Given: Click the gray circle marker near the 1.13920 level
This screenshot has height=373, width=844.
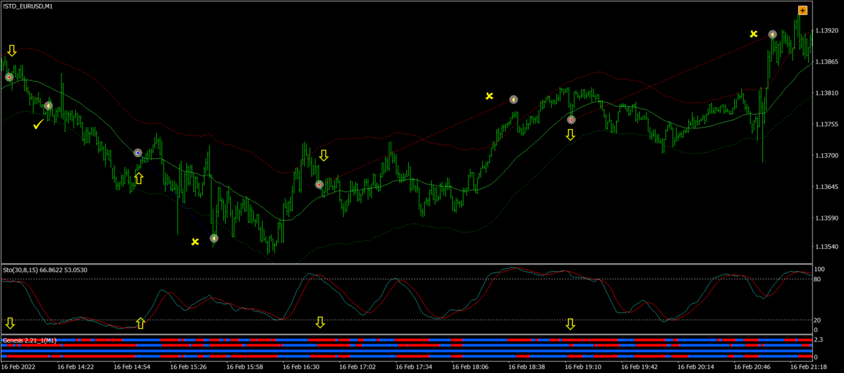Looking at the screenshot, I should click(x=773, y=34).
